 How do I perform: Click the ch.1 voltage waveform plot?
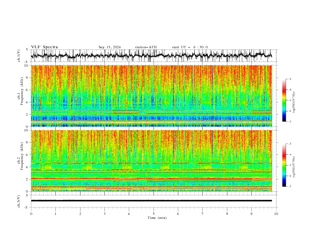[154, 56]
